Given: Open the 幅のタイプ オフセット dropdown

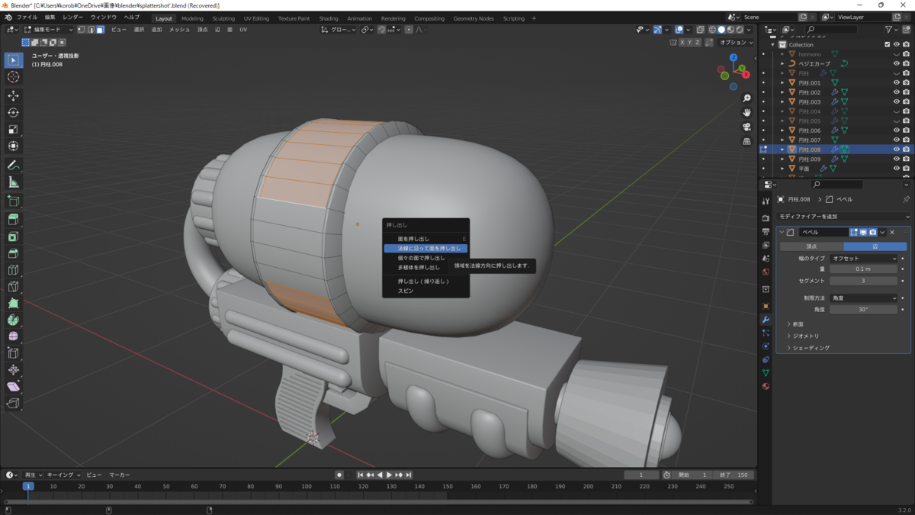Looking at the screenshot, I should coord(863,259).
